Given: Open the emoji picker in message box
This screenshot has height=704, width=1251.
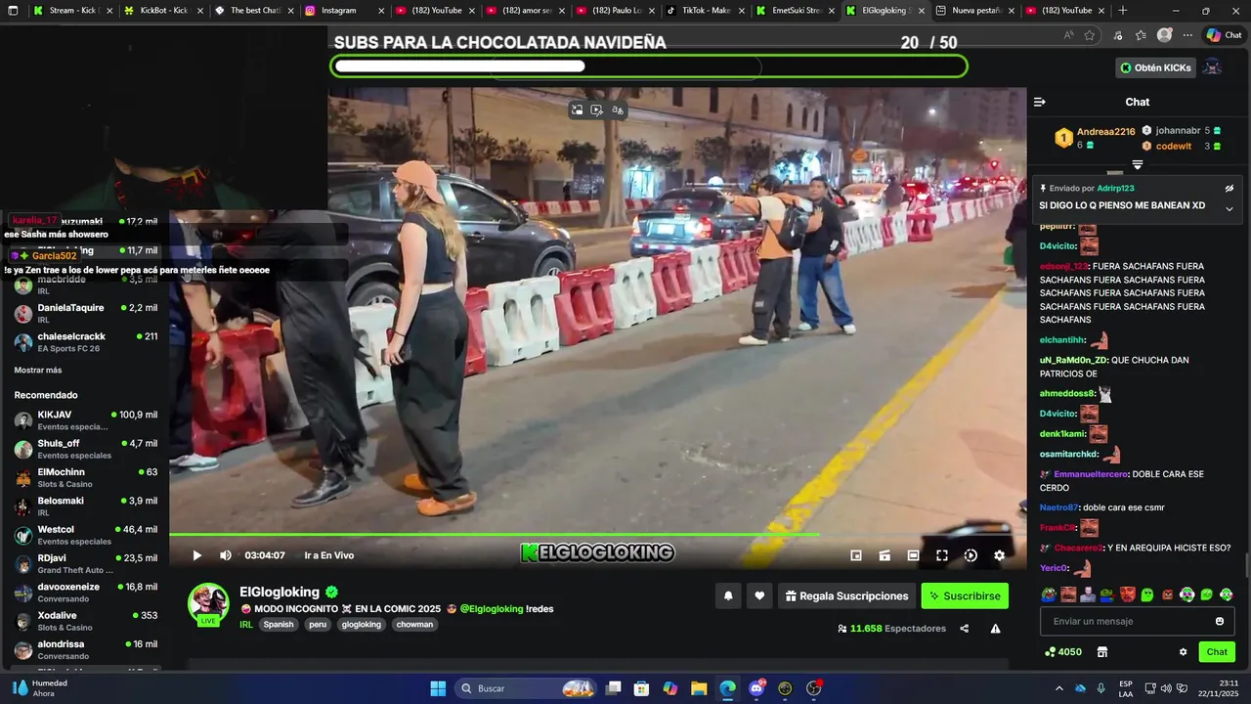Looking at the screenshot, I should pyautogui.click(x=1220, y=622).
